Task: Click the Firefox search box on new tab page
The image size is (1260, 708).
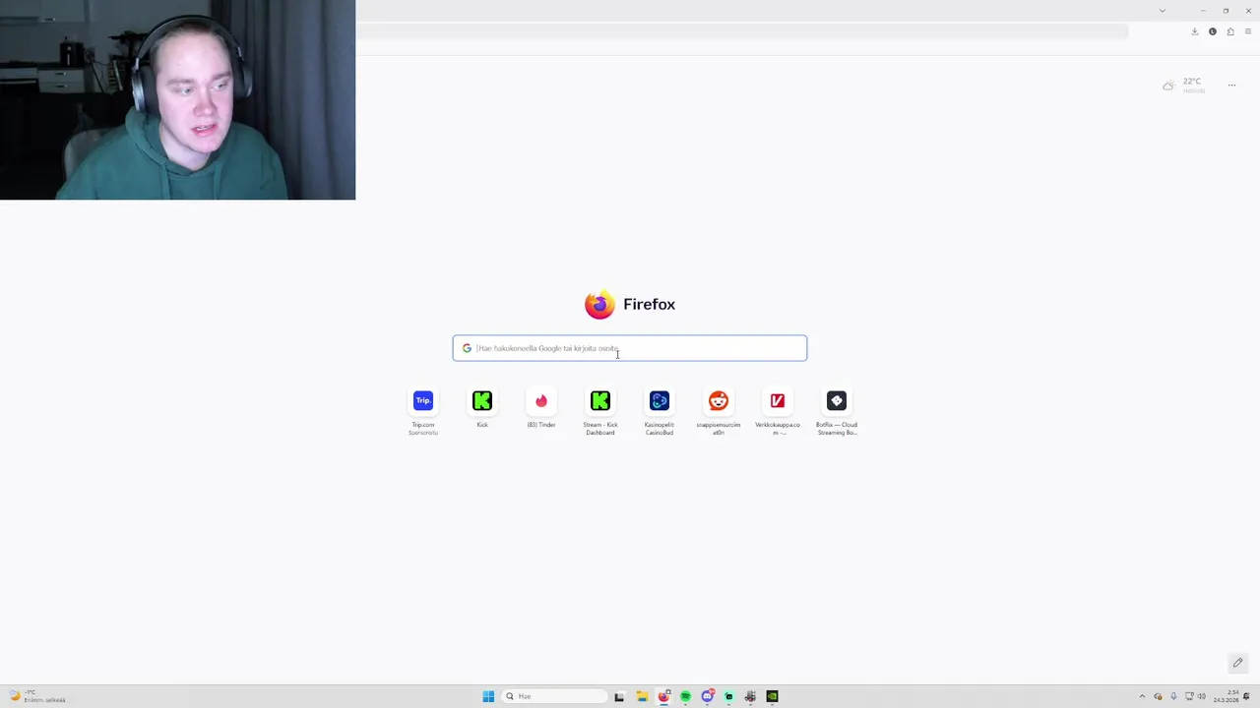Action: tap(630, 348)
